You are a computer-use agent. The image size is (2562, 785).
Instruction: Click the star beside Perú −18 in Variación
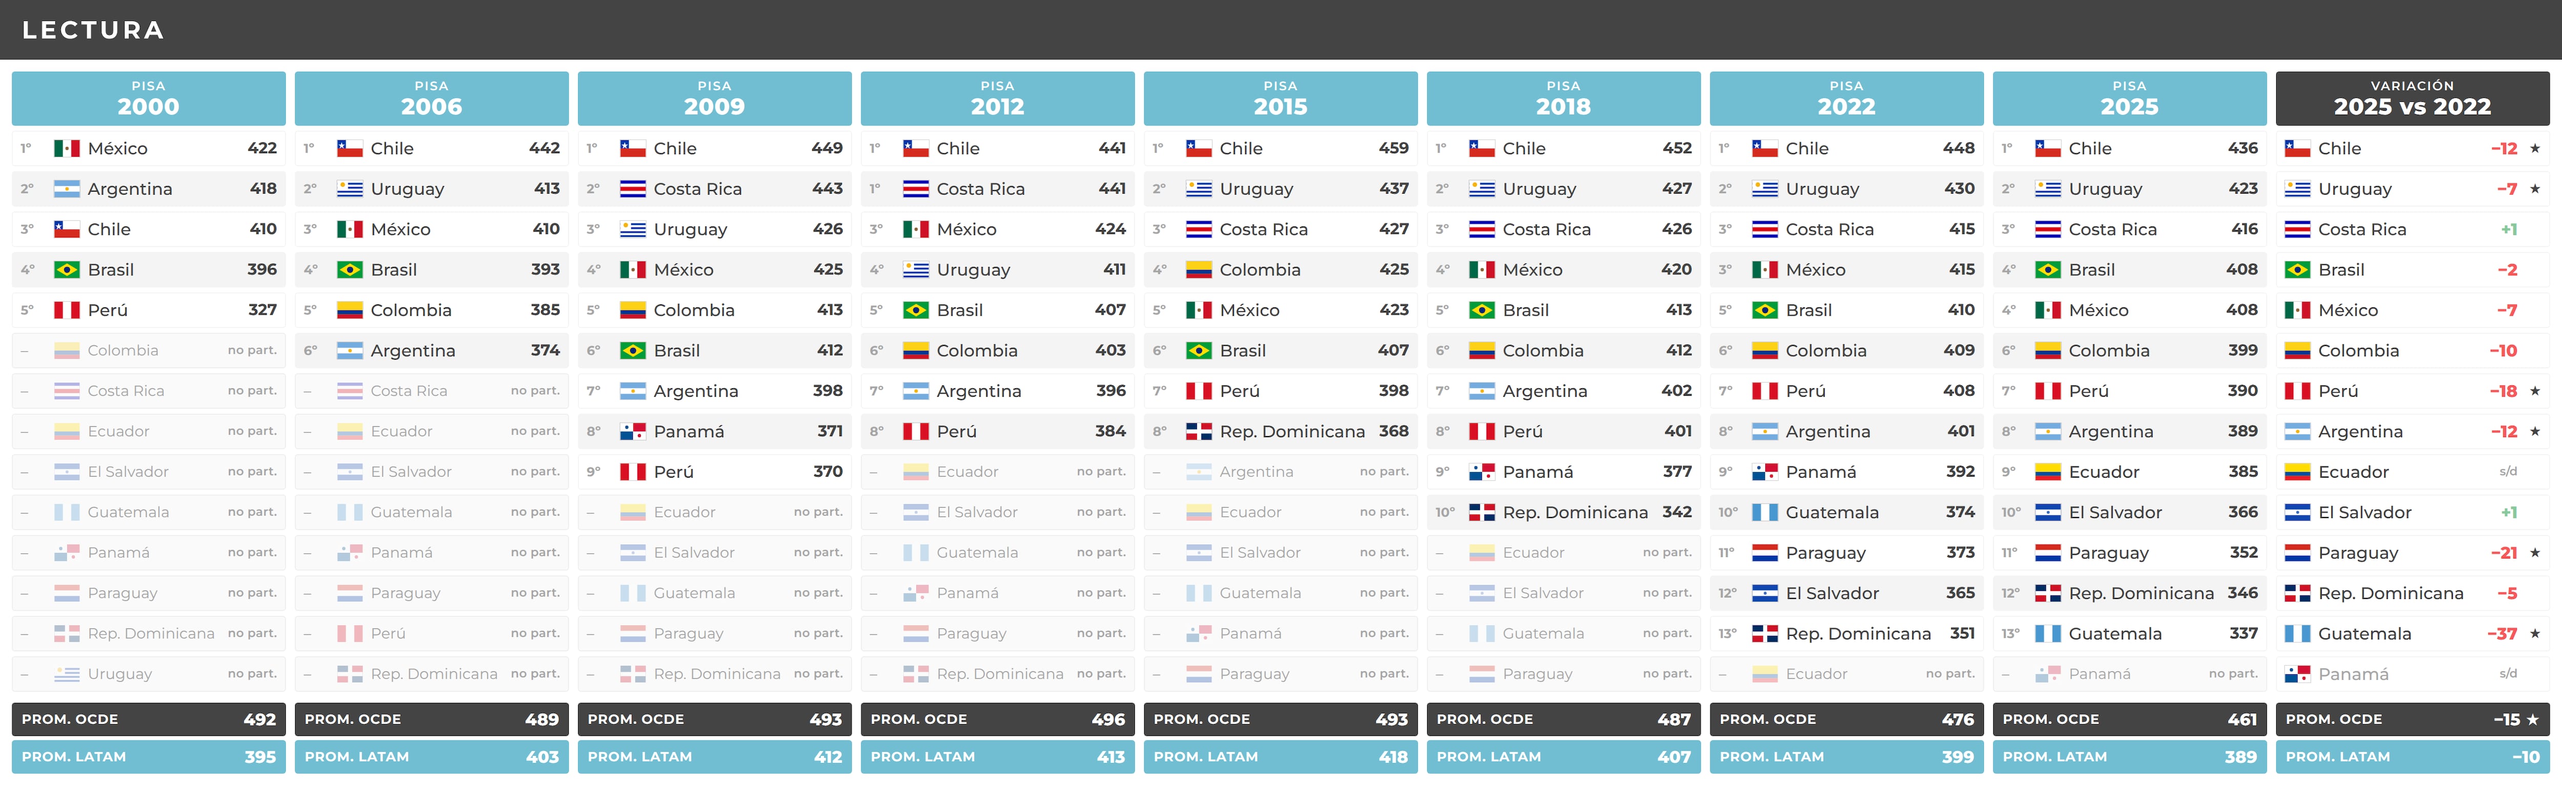pyautogui.click(x=2535, y=391)
